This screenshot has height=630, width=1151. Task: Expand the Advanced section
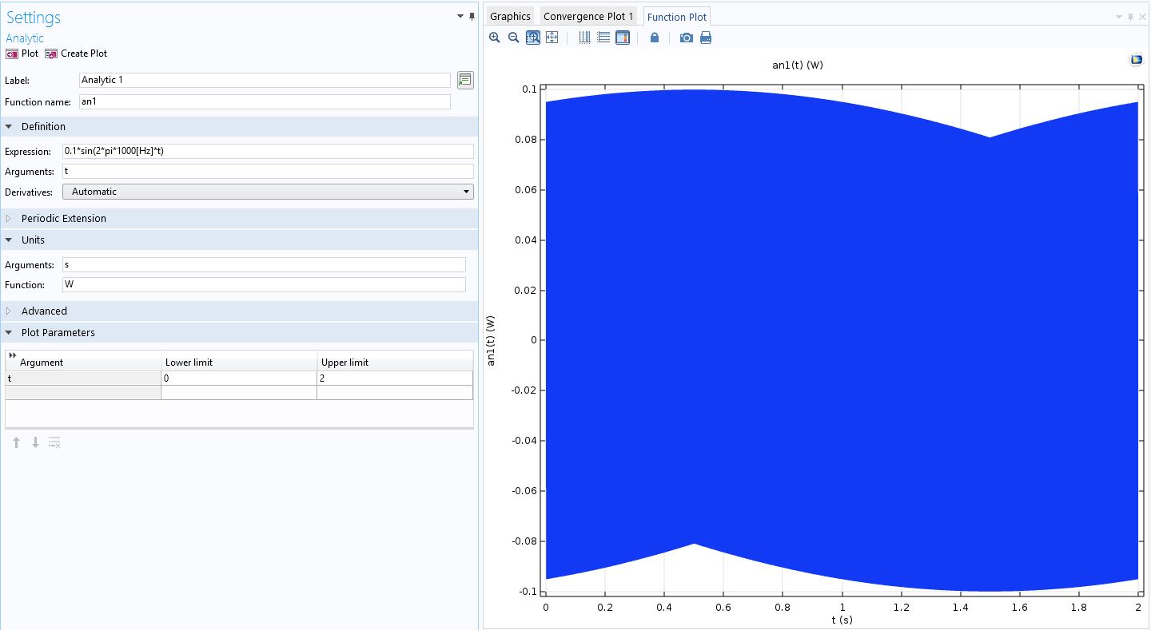44,311
